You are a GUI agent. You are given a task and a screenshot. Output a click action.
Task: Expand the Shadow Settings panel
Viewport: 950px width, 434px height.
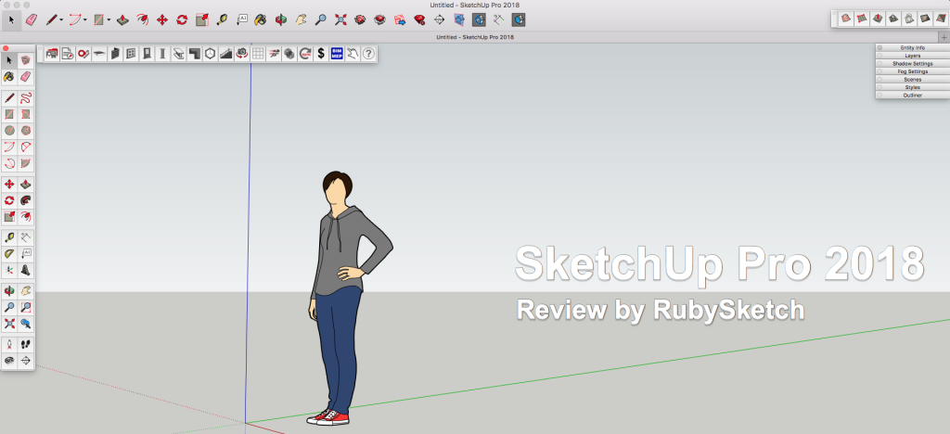[x=913, y=64]
